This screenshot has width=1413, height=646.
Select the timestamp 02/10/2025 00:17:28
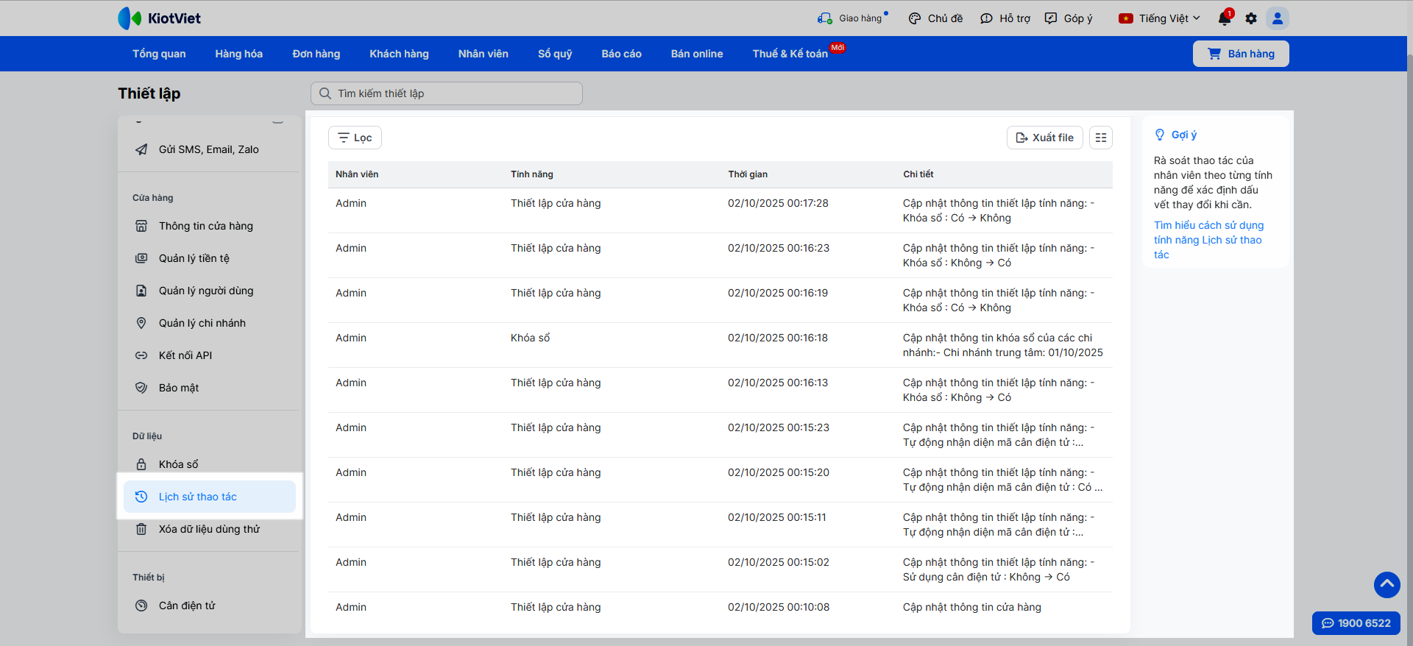[778, 203]
